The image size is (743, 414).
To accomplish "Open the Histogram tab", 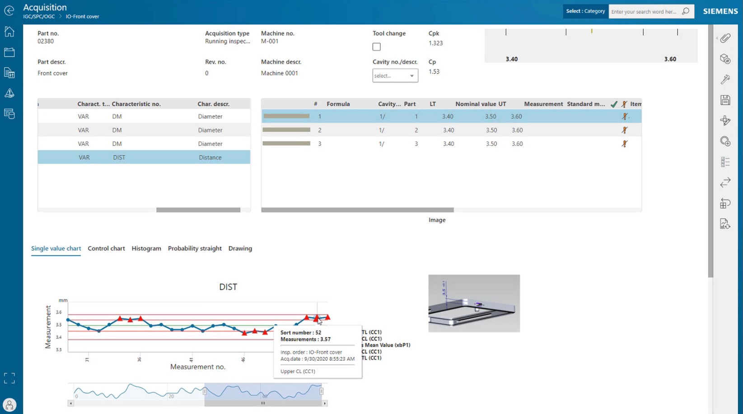I will click(x=146, y=248).
